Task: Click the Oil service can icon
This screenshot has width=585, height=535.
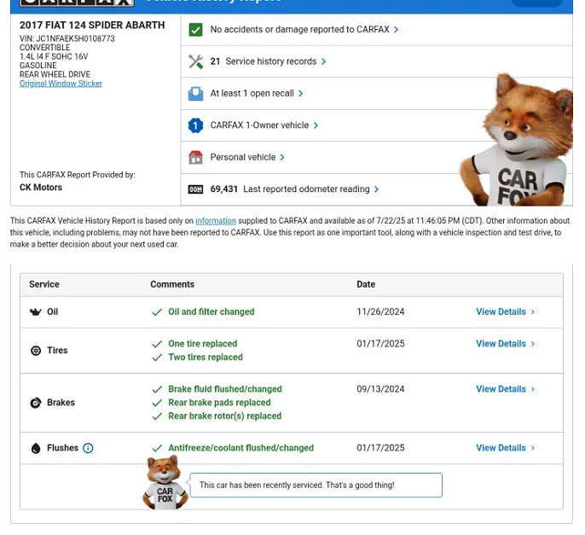Action: (36, 311)
